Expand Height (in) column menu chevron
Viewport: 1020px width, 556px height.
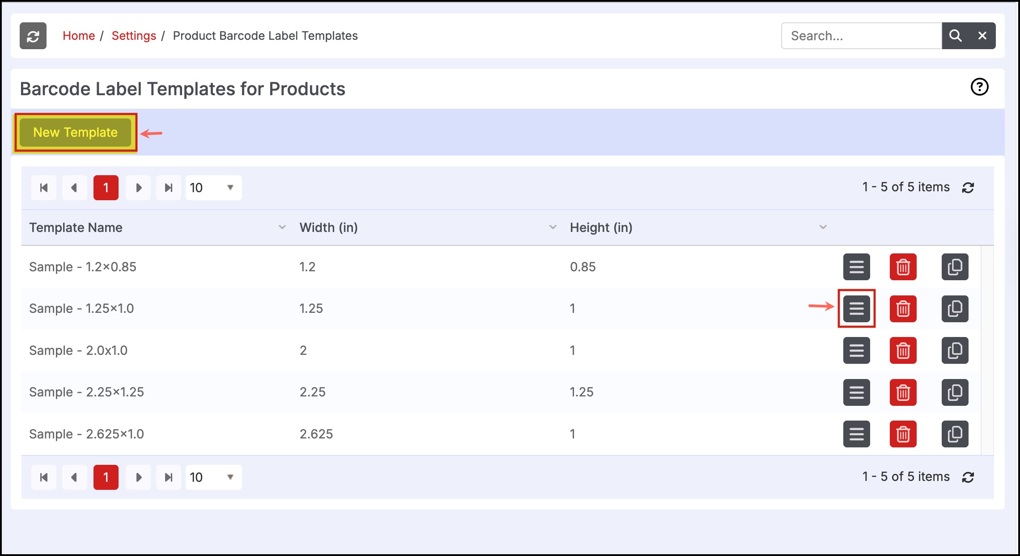823,227
